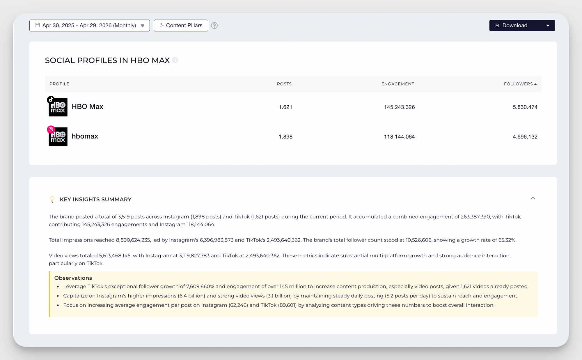The width and height of the screenshot is (582, 360).
Task: Collapse the Key Insights Summary section
Action: (533, 198)
